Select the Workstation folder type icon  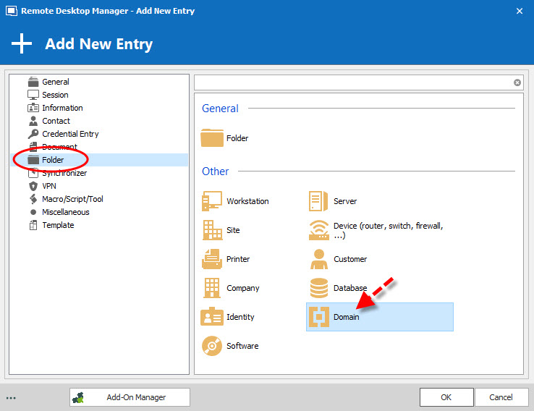[x=212, y=201]
